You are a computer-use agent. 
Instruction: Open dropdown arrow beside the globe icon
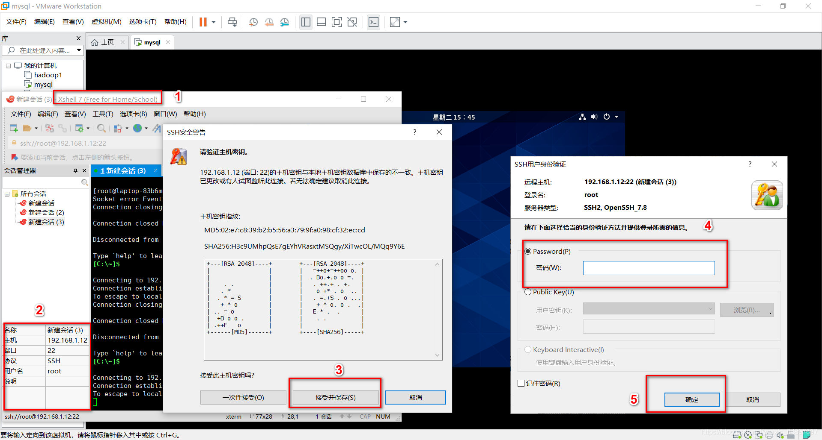tap(146, 128)
